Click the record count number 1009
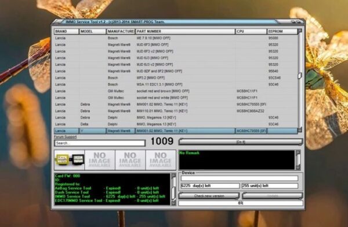The width and height of the screenshot is (348, 227). pyautogui.click(x=162, y=142)
